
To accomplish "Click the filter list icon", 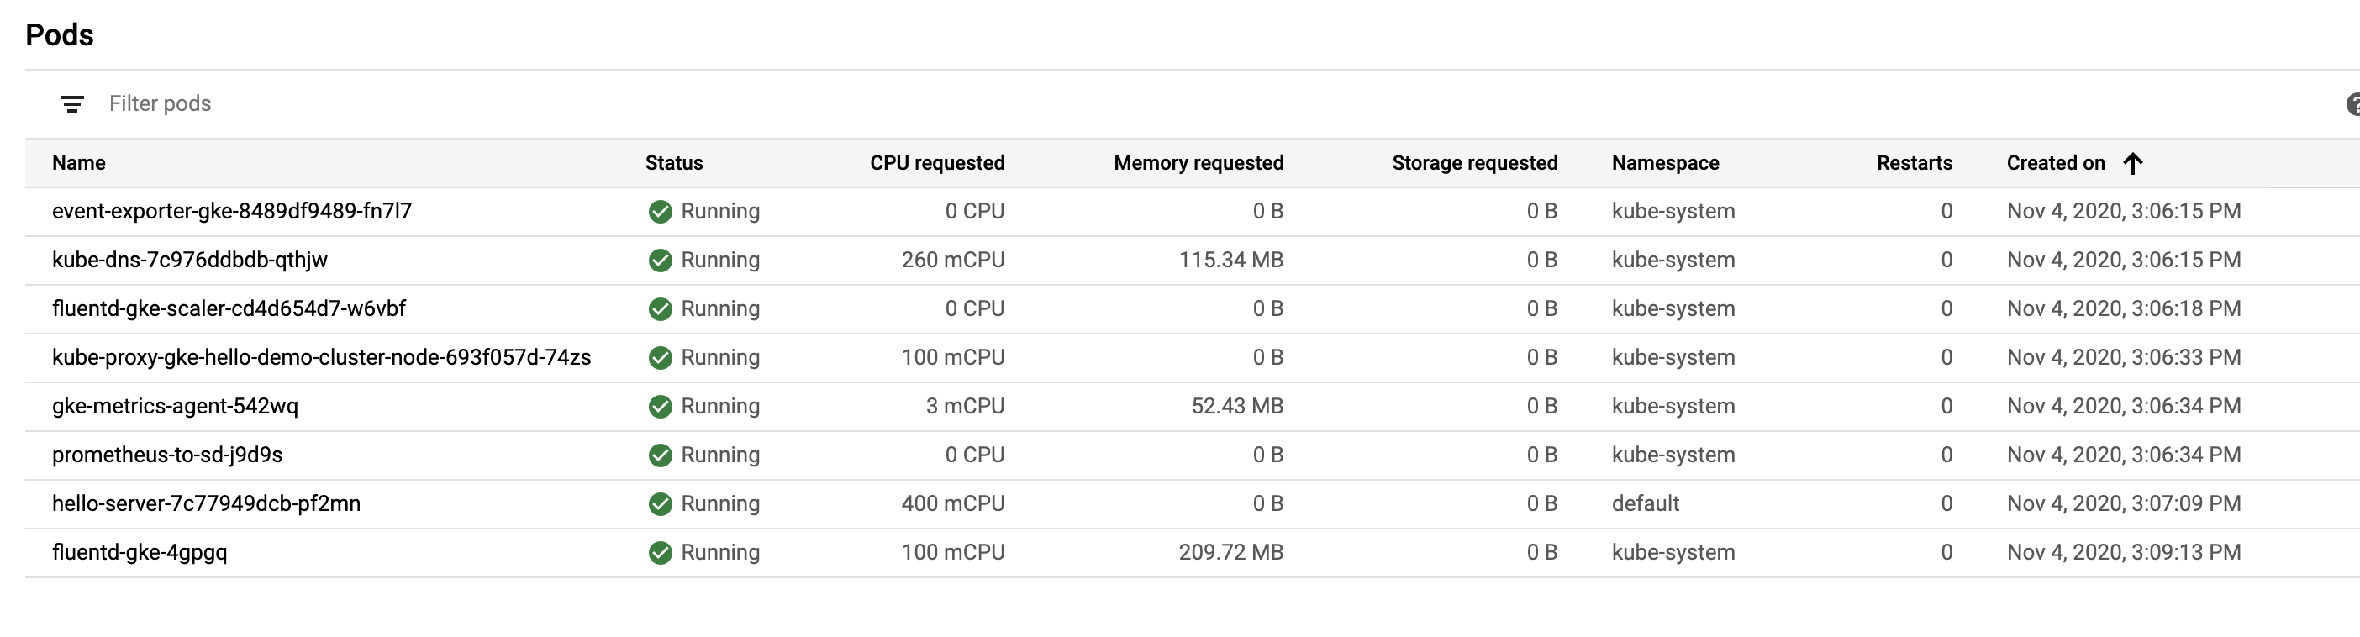I will [72, 104].
